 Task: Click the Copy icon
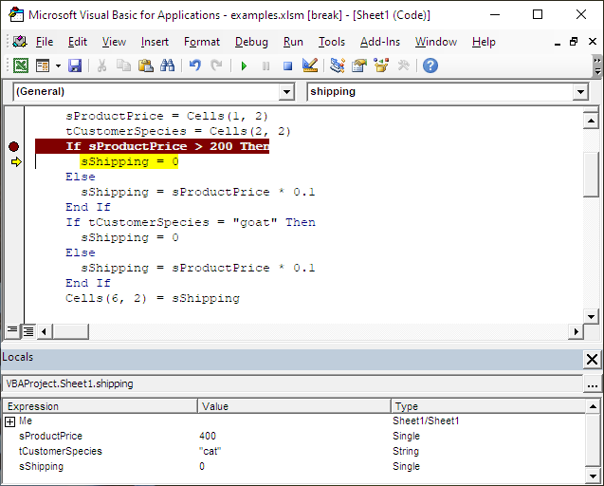click(x=123, y=65)
